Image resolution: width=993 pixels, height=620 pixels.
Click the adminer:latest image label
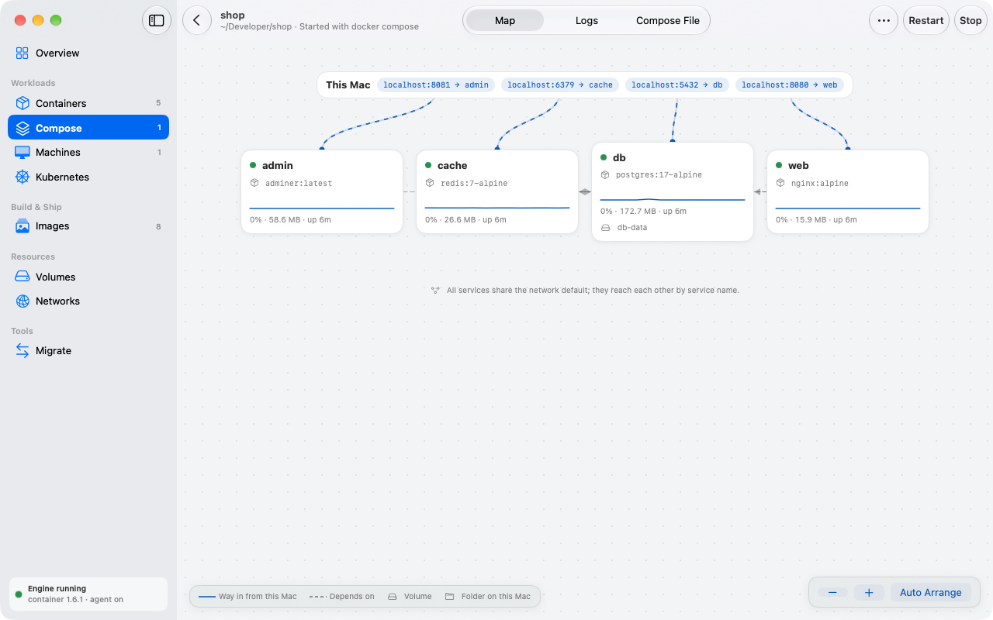click(x=299, y=184)
